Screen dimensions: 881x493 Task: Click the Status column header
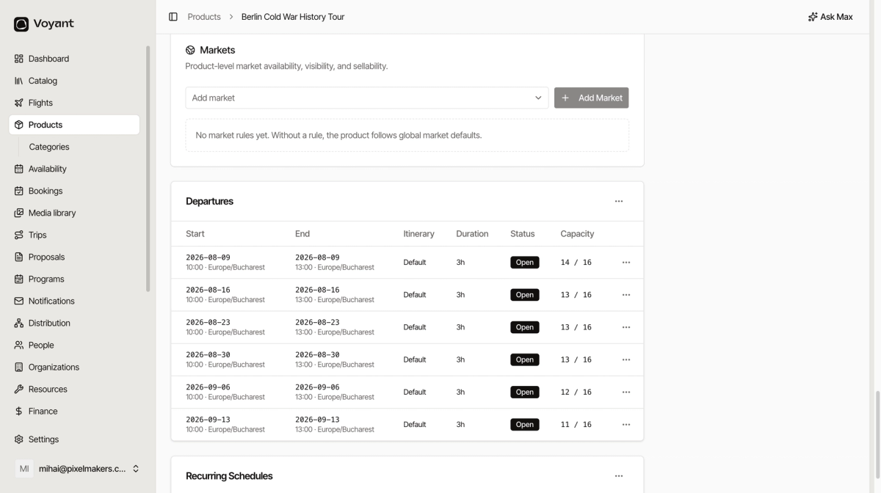coord(523,234)
